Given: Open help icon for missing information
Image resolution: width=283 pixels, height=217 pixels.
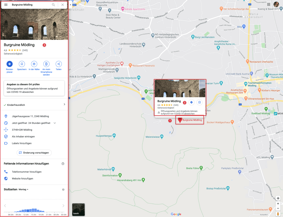Looking at the screenshot, I should coord(63,164).
